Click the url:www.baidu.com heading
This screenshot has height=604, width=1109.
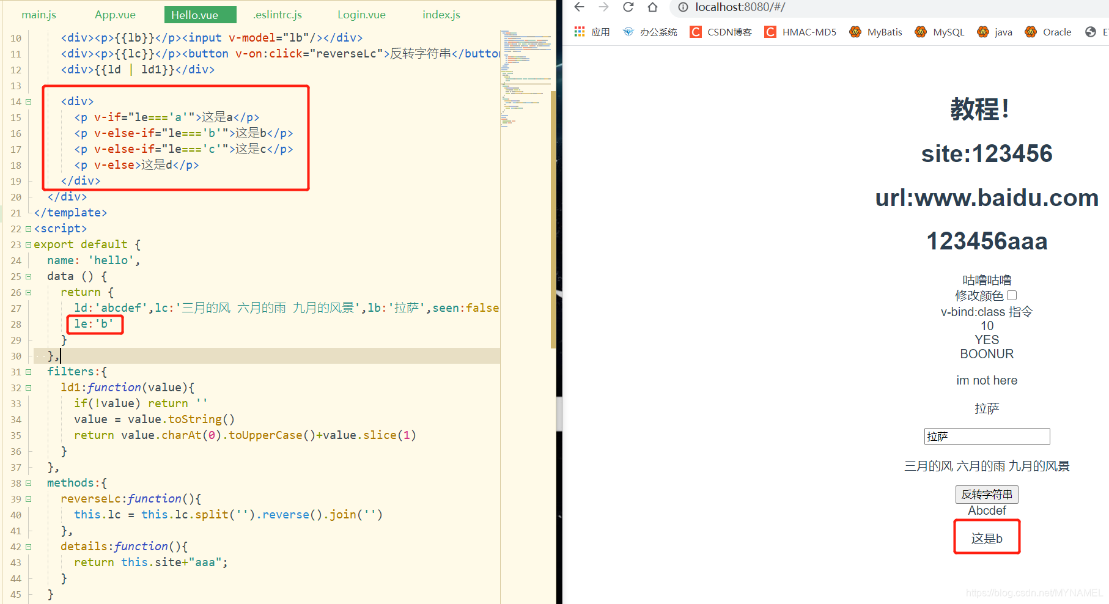point(987,197)
